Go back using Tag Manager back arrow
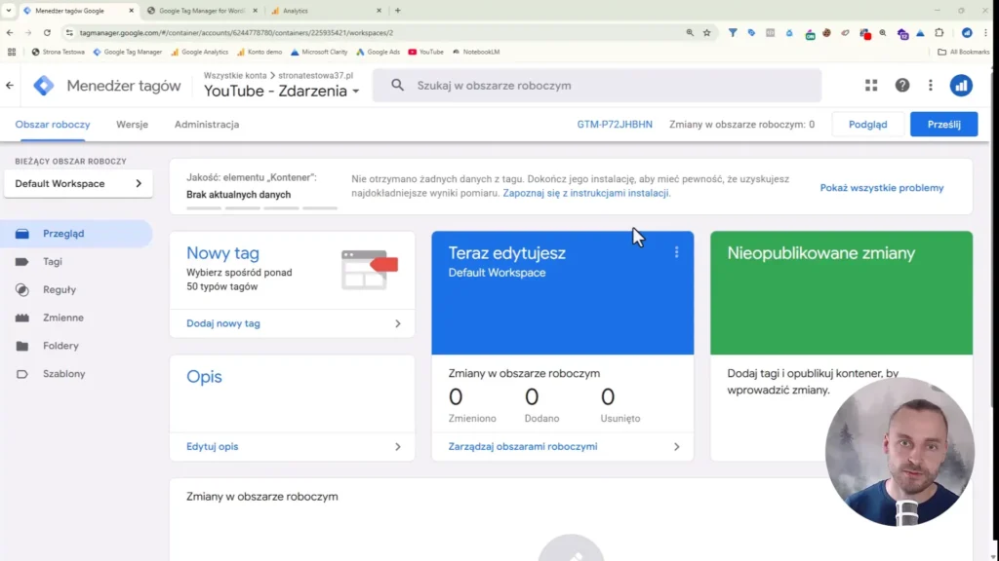Screen dimensions: 999x561 click(x=10, y=86)
